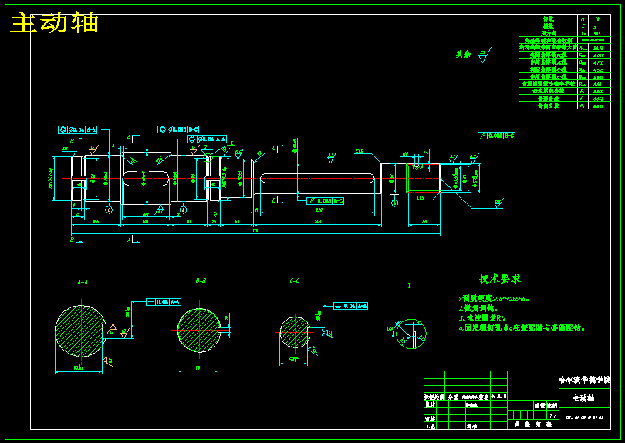Select the oval keyway on the largest diameter section
The height and width of the screenshot is (443, 625).
146,178
